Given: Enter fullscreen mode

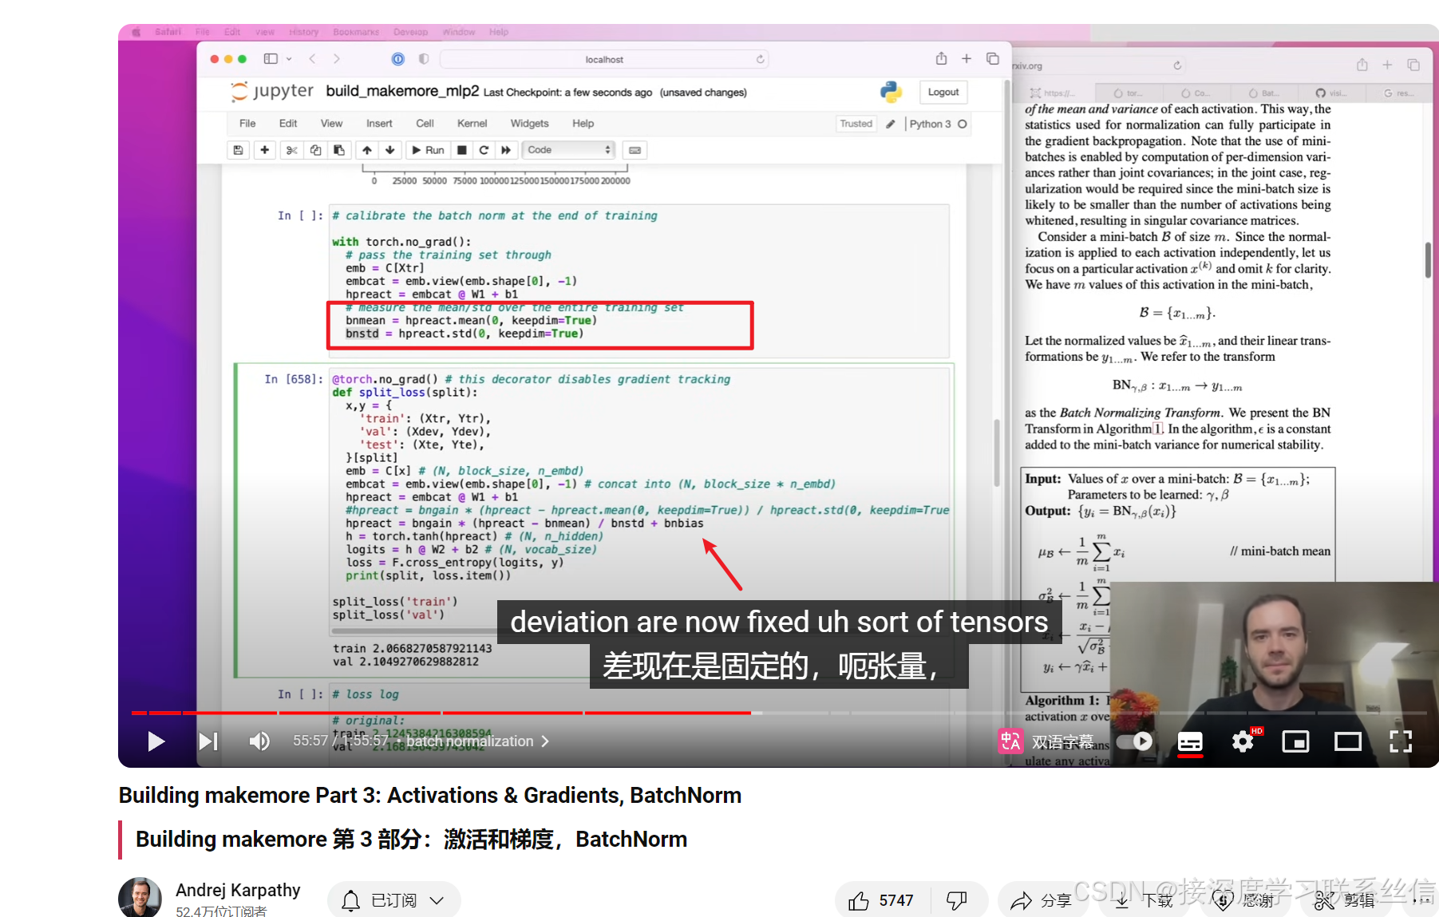Looking at the screenshot, I should tap(1401, 741).
